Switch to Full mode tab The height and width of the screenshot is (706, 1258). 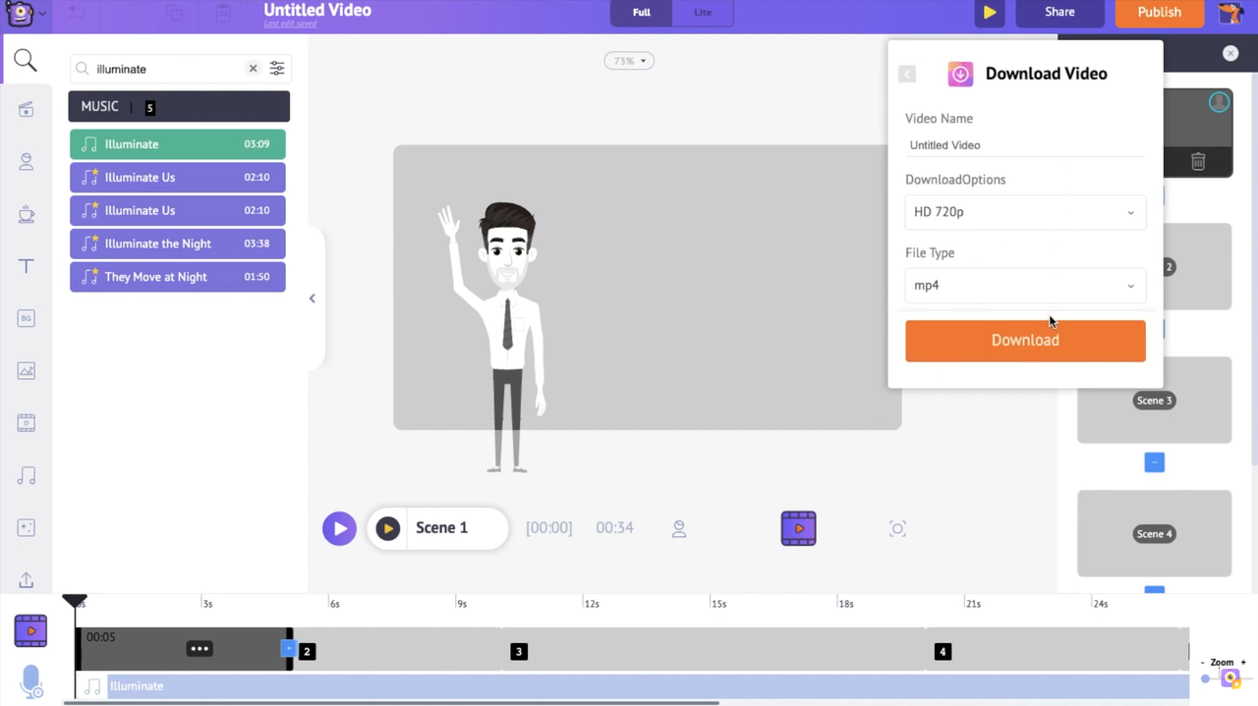pyautogui.click(x=642, y=12)
